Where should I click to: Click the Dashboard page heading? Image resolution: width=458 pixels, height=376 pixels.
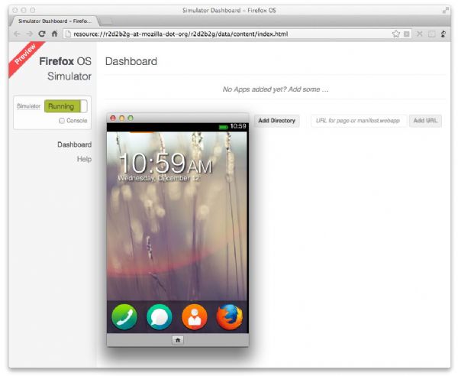tap(131, 61)
